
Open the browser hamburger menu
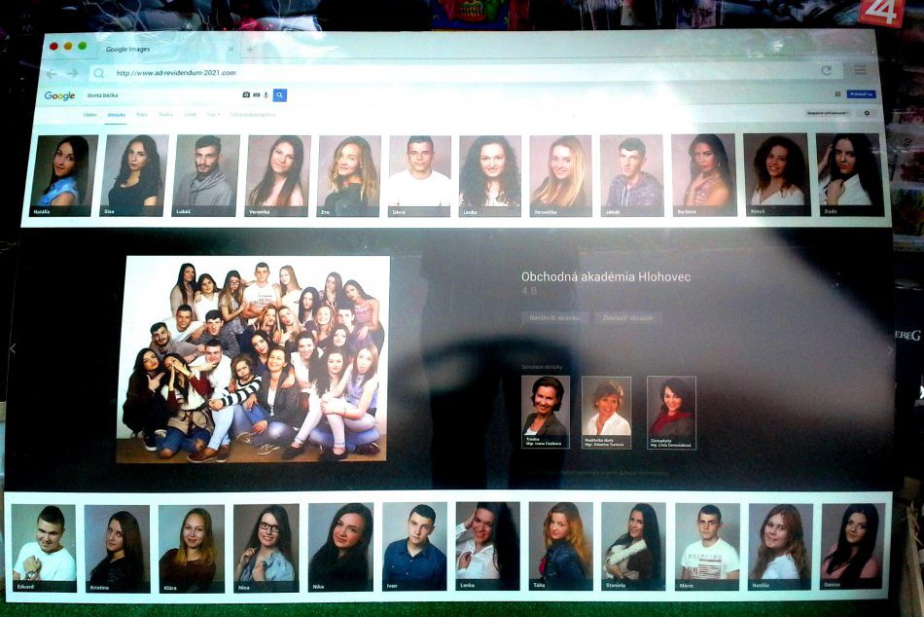860,70
